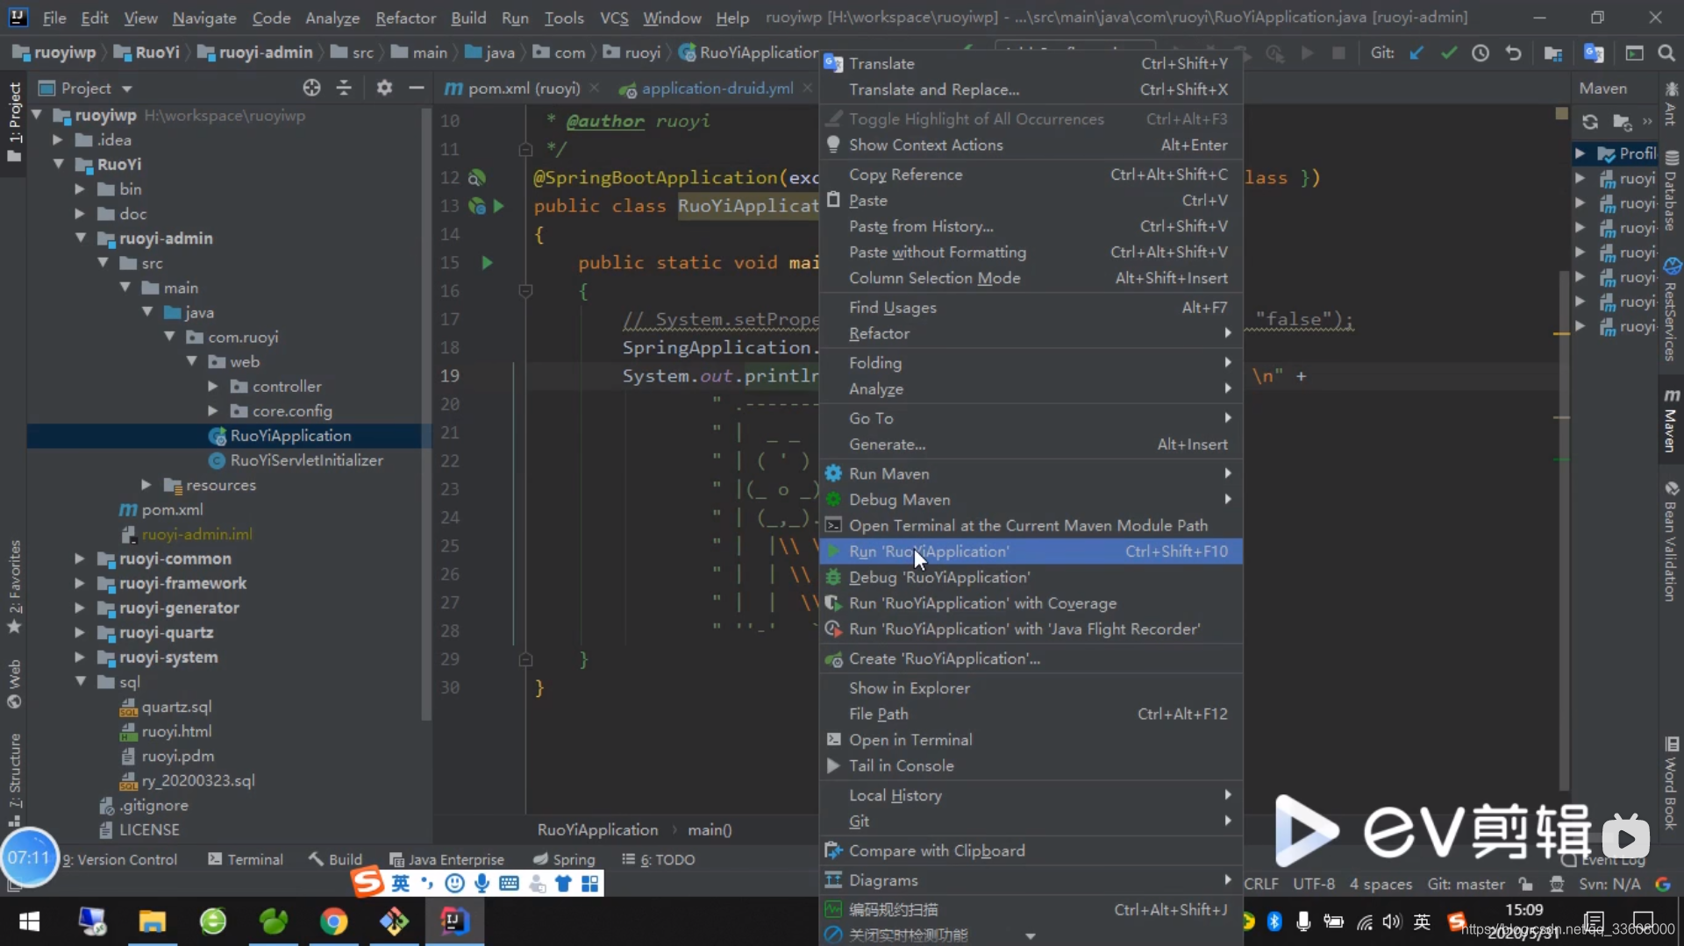
Task: Open IntelliJ IDEA in the taskbar
Action: pyautogui.click(x=454, y=921)
